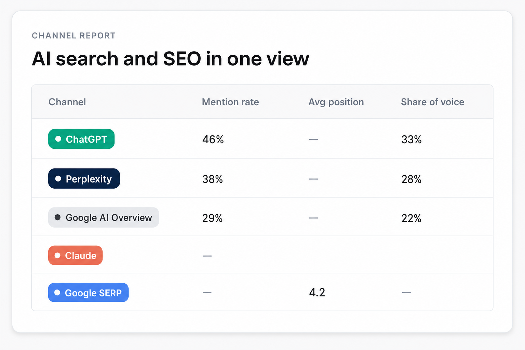The height and width of the screenshot is (350, 525).
Task: Click the white dot in the Perplexity badge
Action: pos(58,178)
